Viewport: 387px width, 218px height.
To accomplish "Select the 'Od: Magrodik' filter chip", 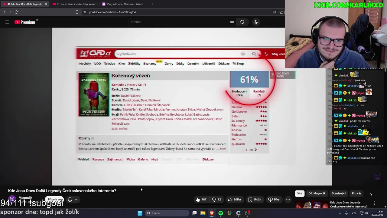I will (x=317, y=193).
